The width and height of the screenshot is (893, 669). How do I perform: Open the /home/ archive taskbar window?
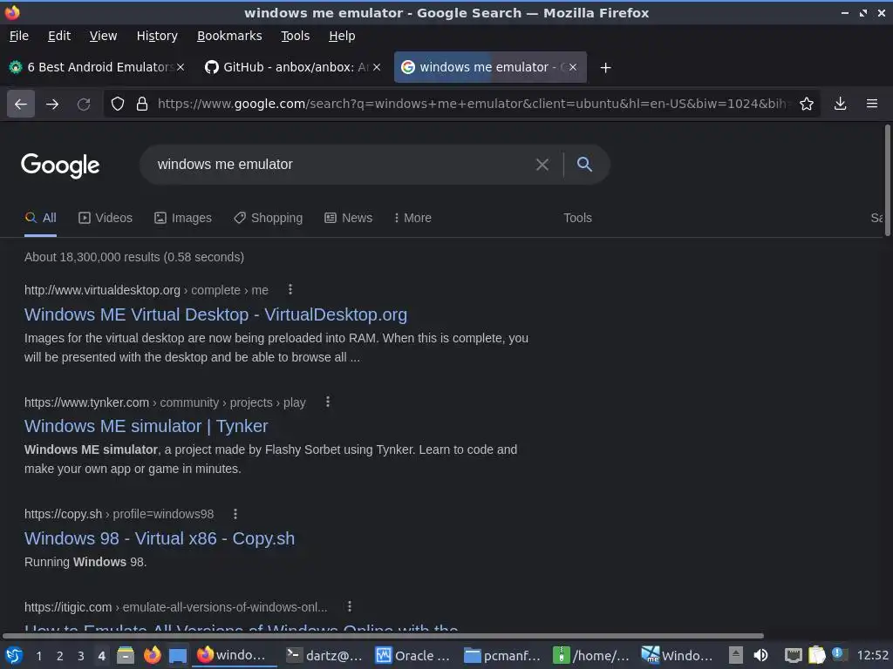[591, 655]
